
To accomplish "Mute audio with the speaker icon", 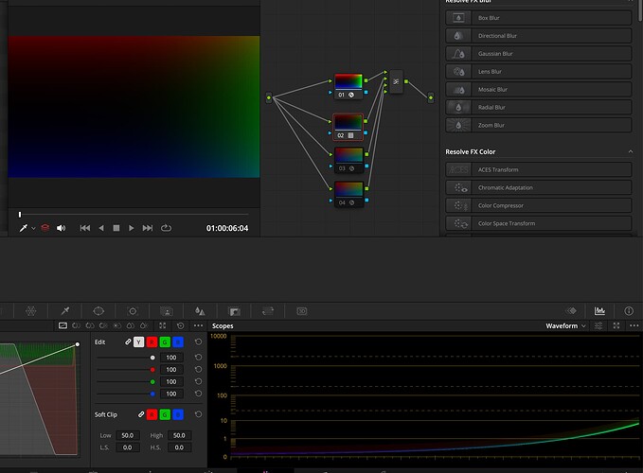I will click(x=62, y=228).
